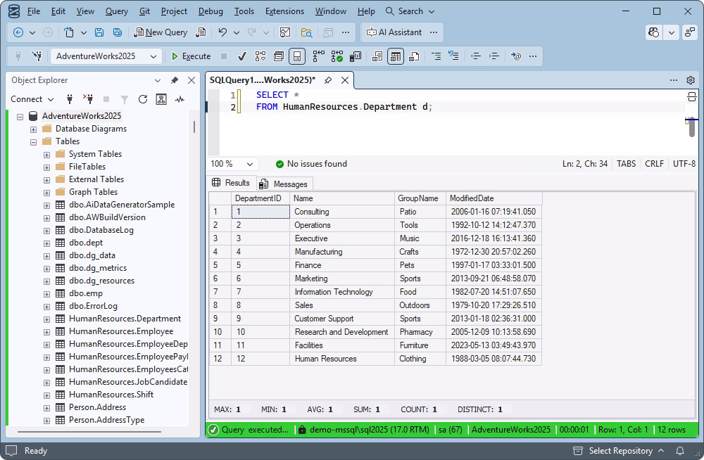Run the query with Execute

click(191, 56)
